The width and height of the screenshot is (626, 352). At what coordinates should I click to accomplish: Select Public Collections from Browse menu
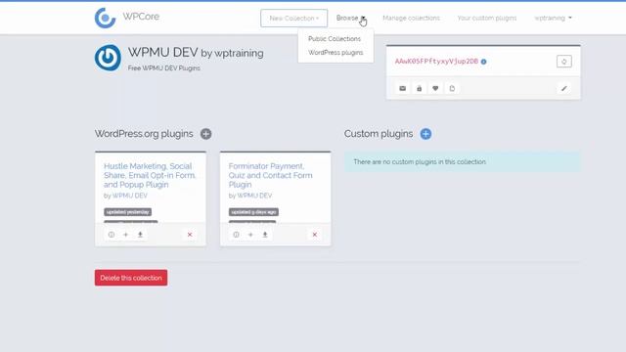click(335, 39)
